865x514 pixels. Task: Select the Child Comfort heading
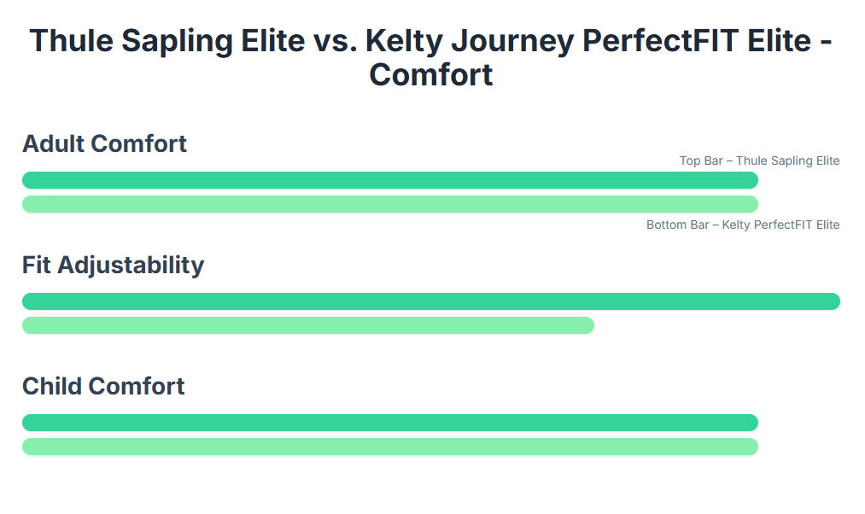[103, 386]
